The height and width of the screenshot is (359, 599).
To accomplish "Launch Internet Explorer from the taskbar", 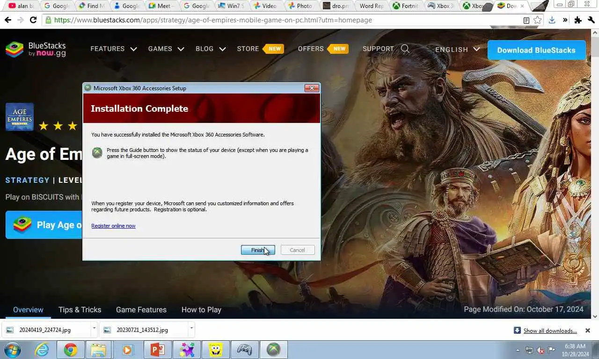I will (42, 350).
